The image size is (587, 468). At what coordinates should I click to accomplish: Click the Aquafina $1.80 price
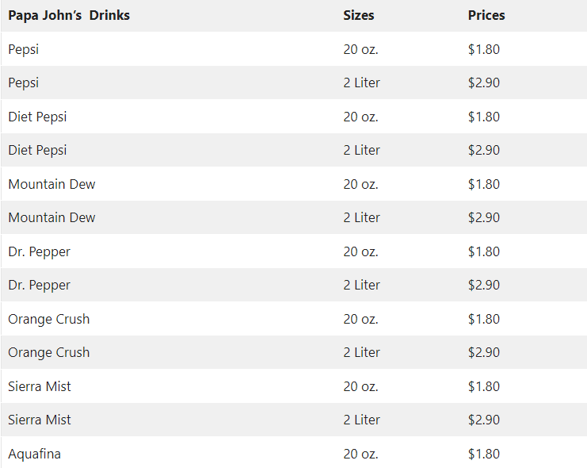tap(484, 454)
